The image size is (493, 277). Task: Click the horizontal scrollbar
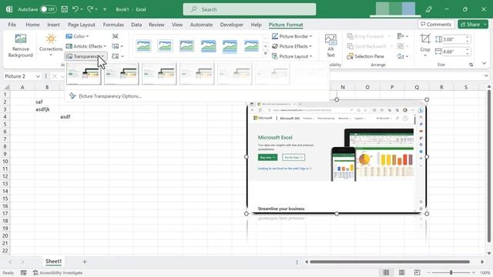390,262
